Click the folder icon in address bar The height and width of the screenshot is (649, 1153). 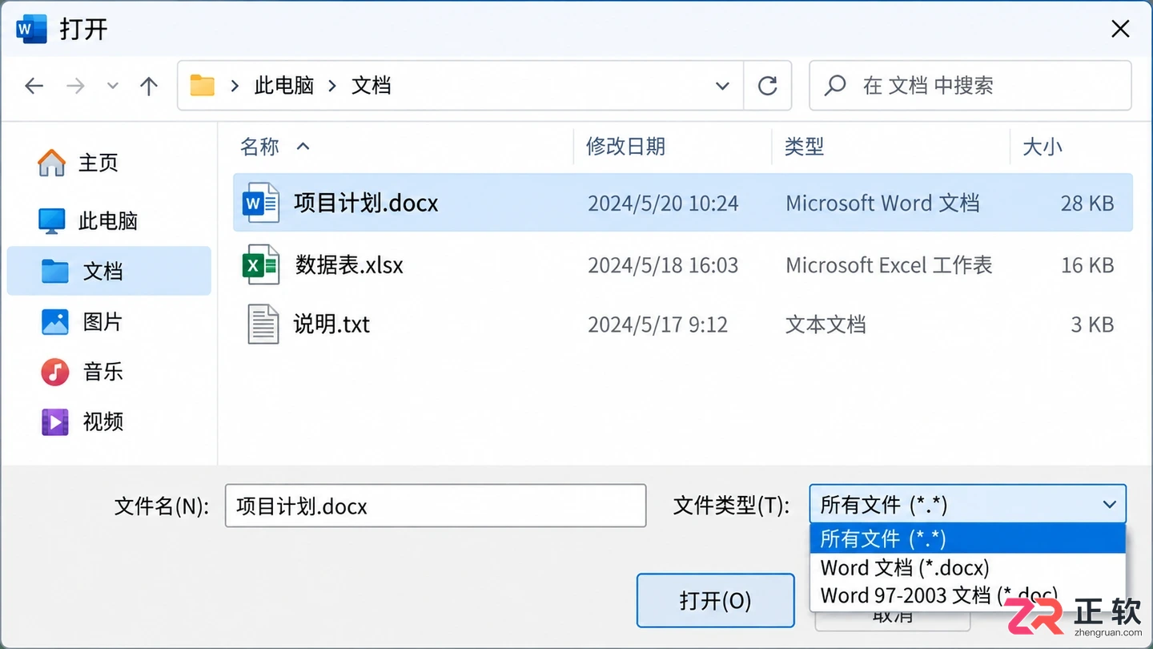coord(203,85)
